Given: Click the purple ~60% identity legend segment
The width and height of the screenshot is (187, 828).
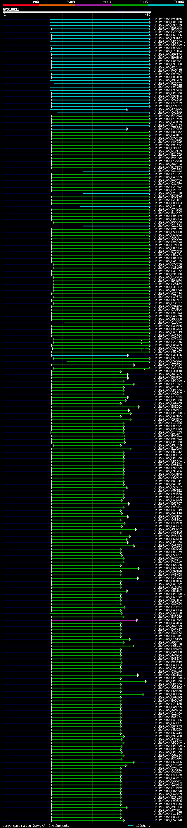Looking at the screenshot, I should pos(94,5).
